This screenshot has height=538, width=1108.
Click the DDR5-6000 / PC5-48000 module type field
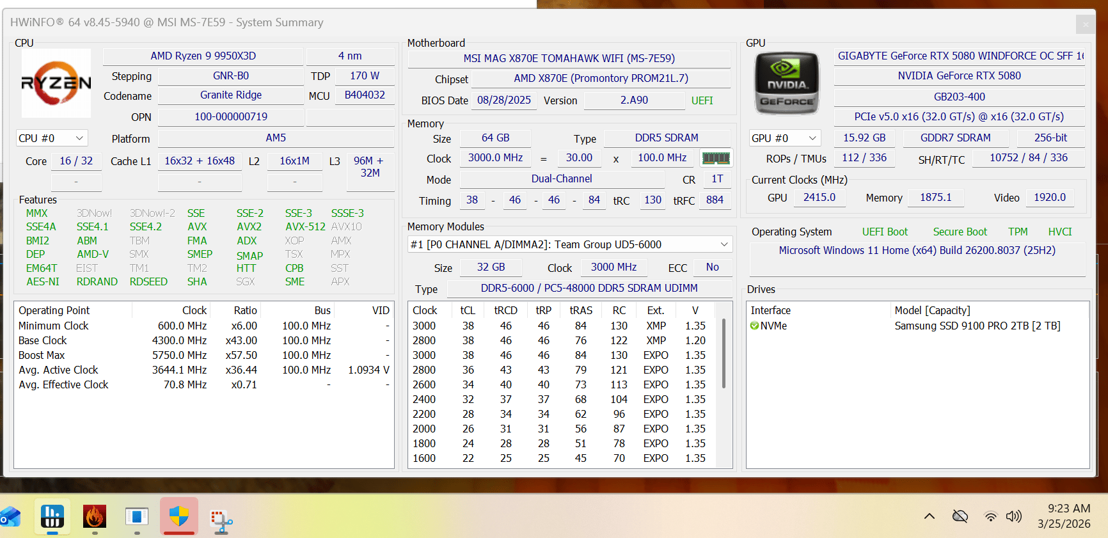click(x=589, y=289)
